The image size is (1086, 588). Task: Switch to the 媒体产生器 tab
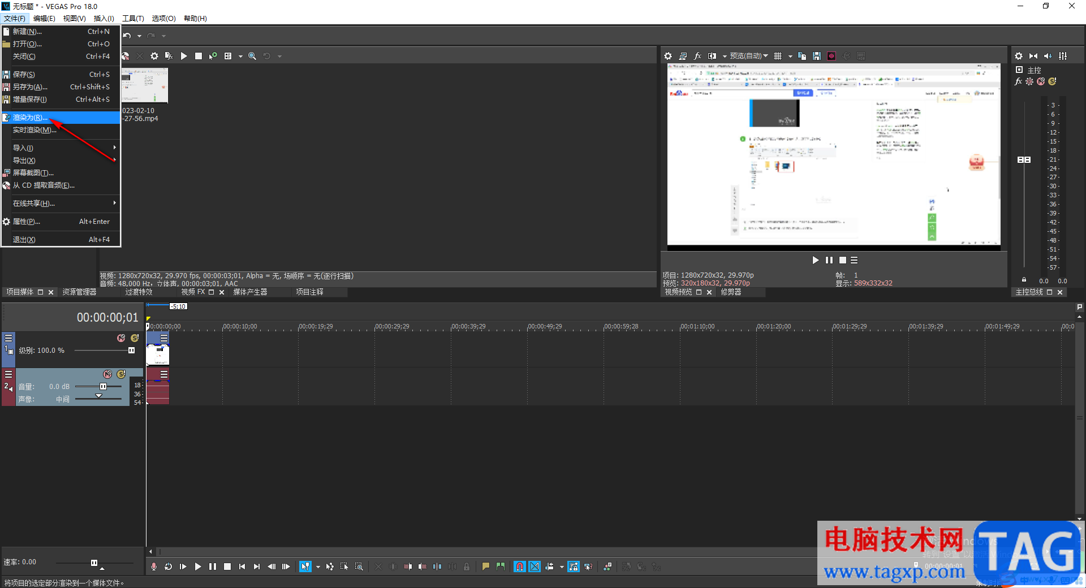pos(250,292)
